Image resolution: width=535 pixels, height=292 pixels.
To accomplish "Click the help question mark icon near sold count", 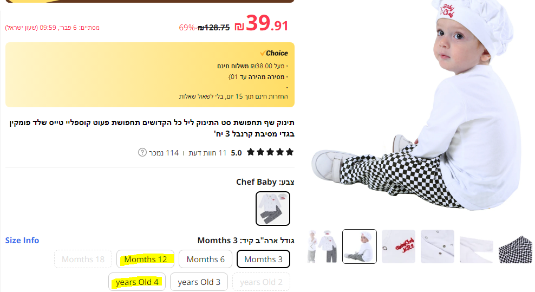I will pos(142,152).
